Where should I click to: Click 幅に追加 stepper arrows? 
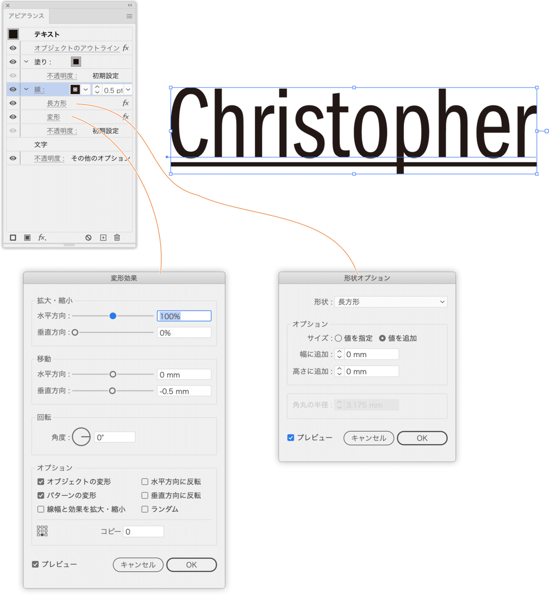point(339,354)
